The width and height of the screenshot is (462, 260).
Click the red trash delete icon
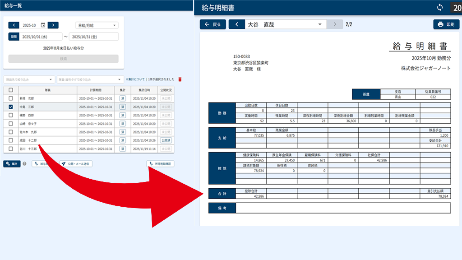pyautogui.click(x=180, y=79)
